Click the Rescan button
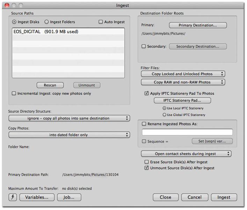247x210 pixels. (x=50, y=85)
